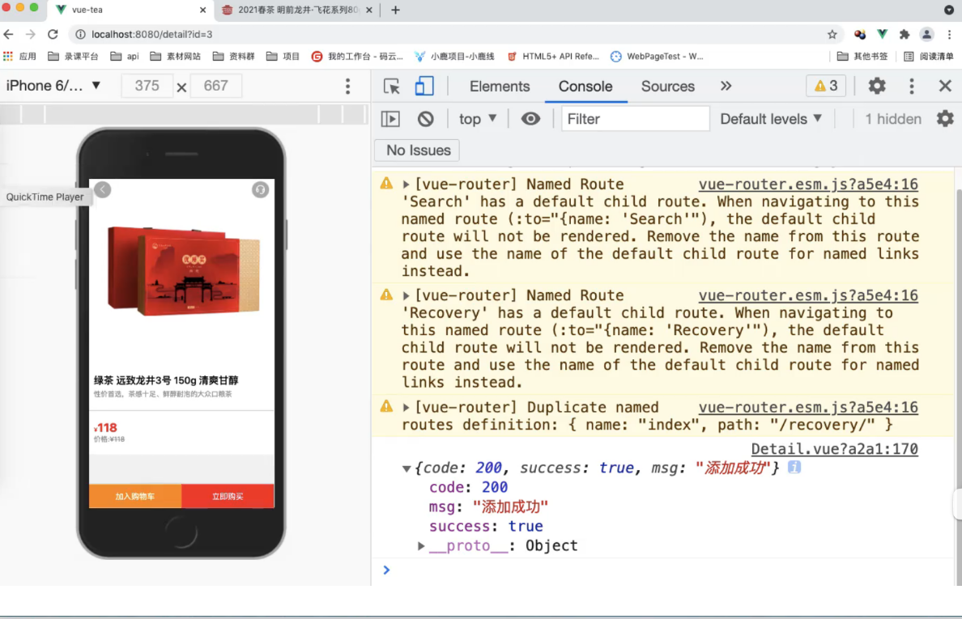Open the Elements panel tab
This screenshot has width=962, height=619.
coord(500,87)
